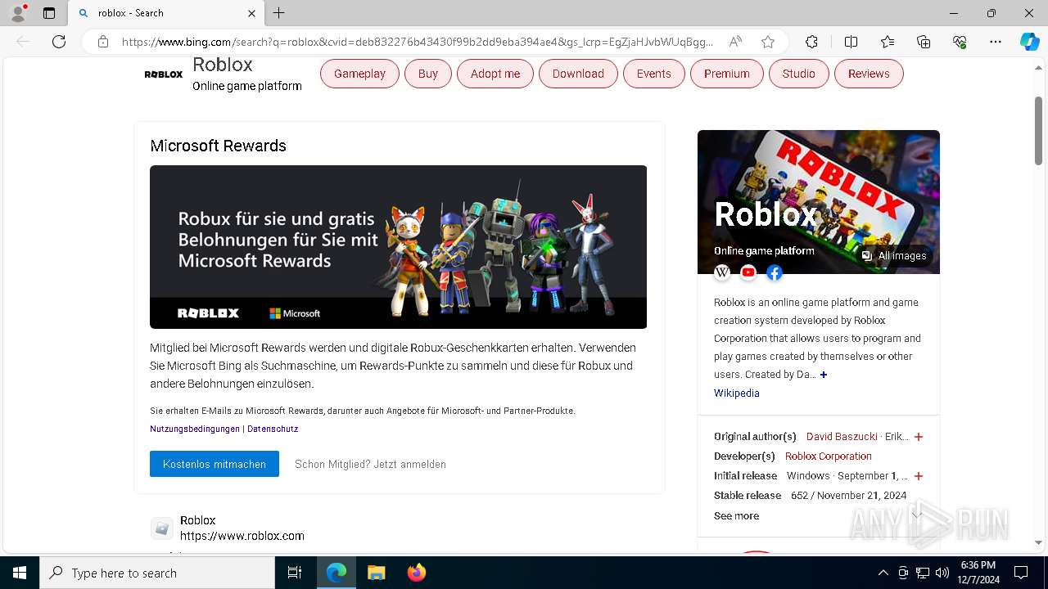Click the address bar URL
Viewport: 1048px width, 589px height.
coord(418,42)
